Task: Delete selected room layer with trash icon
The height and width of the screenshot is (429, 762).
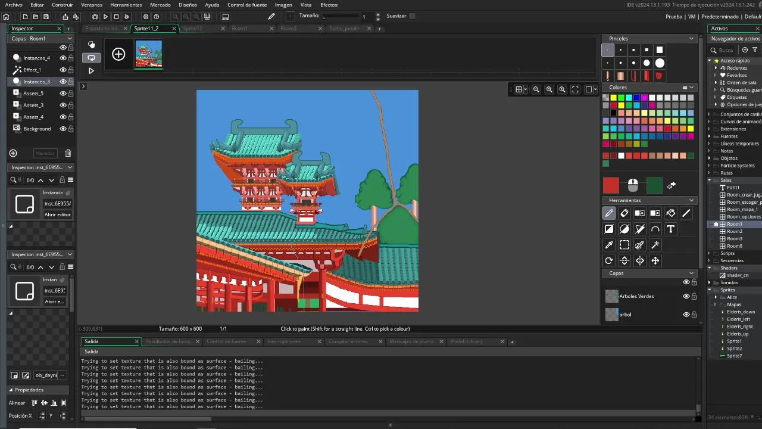Action: [x=68, y=153]
